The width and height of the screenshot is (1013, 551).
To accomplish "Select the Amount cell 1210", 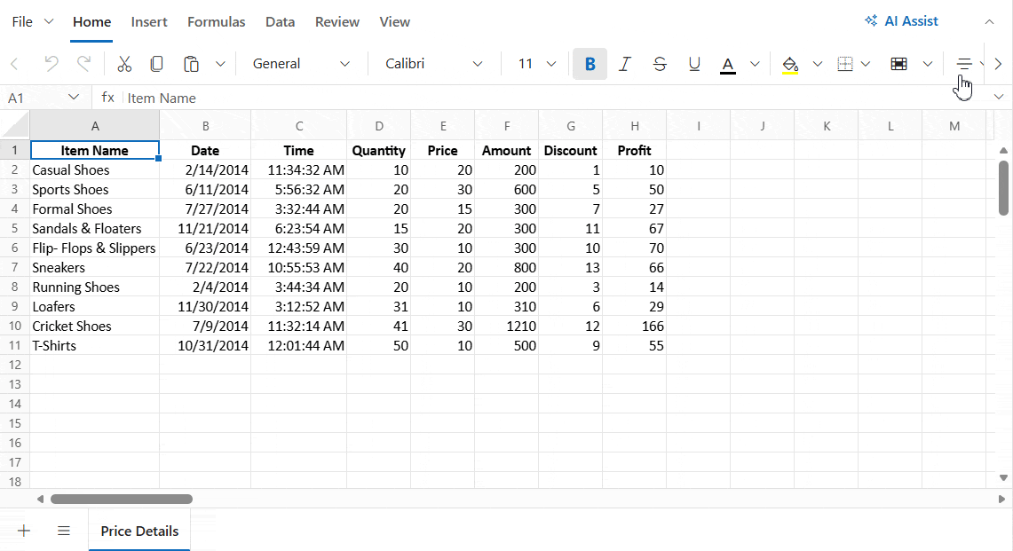I will point(506,327).
